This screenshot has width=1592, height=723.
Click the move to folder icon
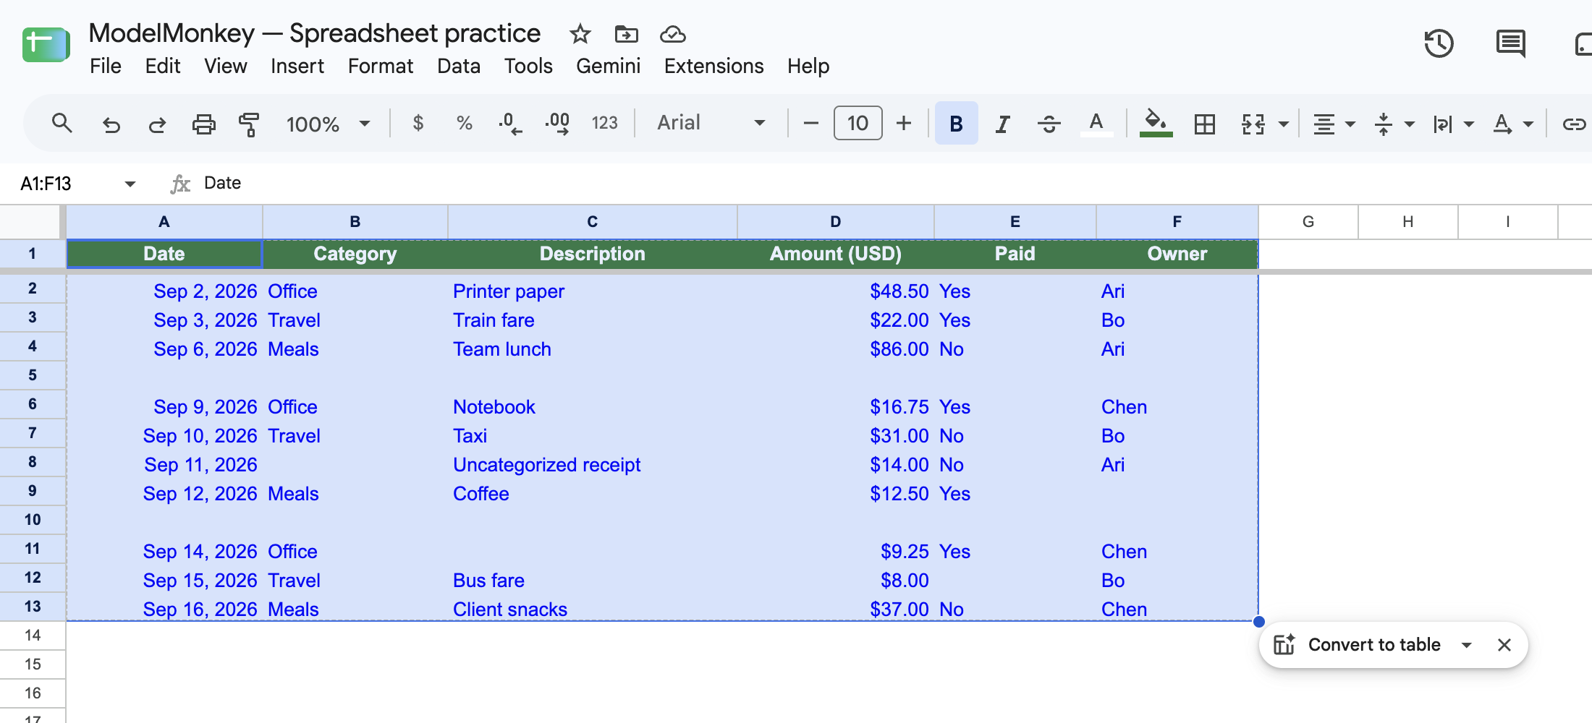626,34
